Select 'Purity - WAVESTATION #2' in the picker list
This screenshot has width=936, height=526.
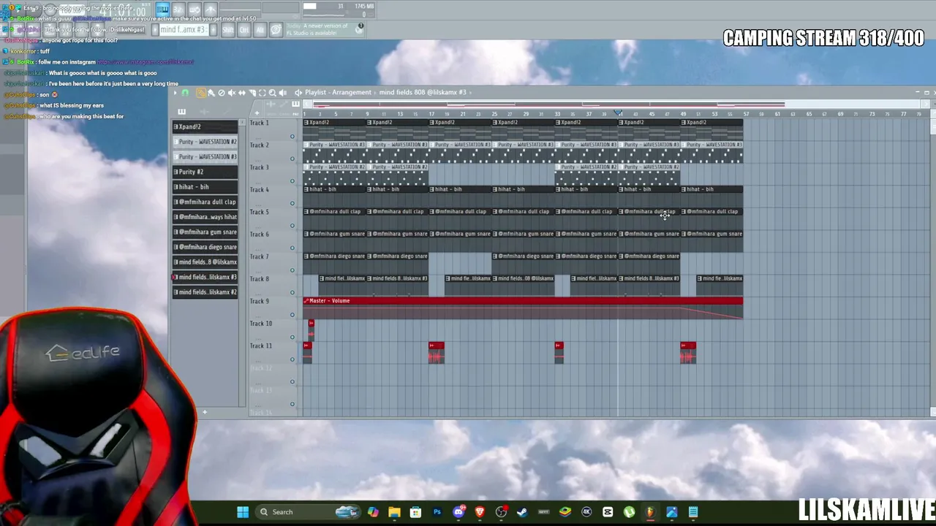[205, 142]
